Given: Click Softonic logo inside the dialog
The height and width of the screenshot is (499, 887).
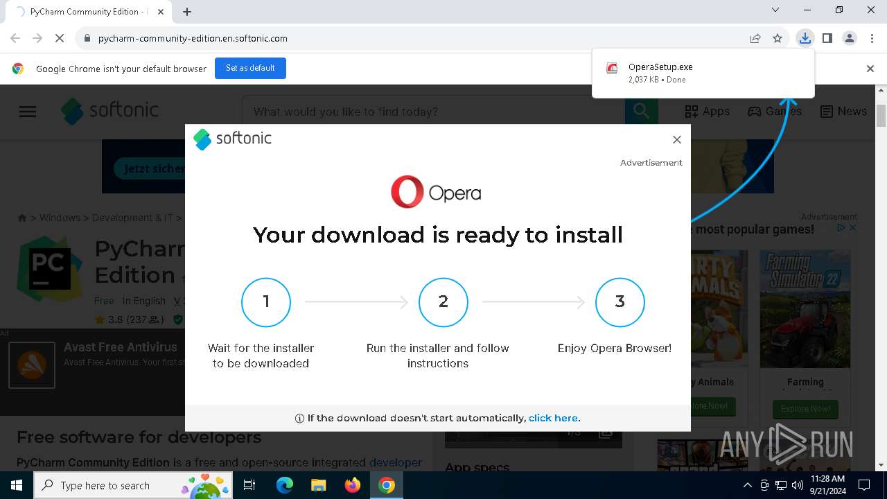Looking at the screenshot, I should click(x=233, y=139).
